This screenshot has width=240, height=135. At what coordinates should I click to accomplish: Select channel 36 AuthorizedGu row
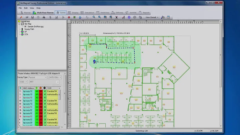tap(38, 110)
